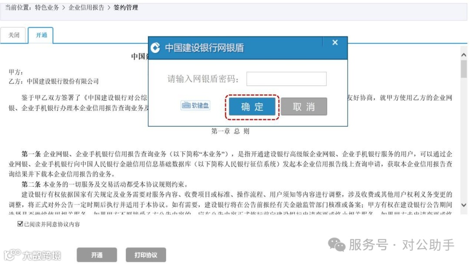The image size is (470, 264).
Task: Select the 开通 tab
Action: coord(41,35)
